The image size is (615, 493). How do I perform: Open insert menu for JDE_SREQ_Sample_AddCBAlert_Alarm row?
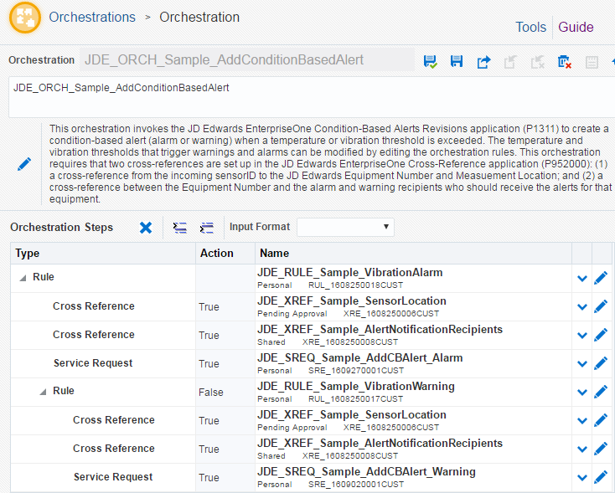582,363
